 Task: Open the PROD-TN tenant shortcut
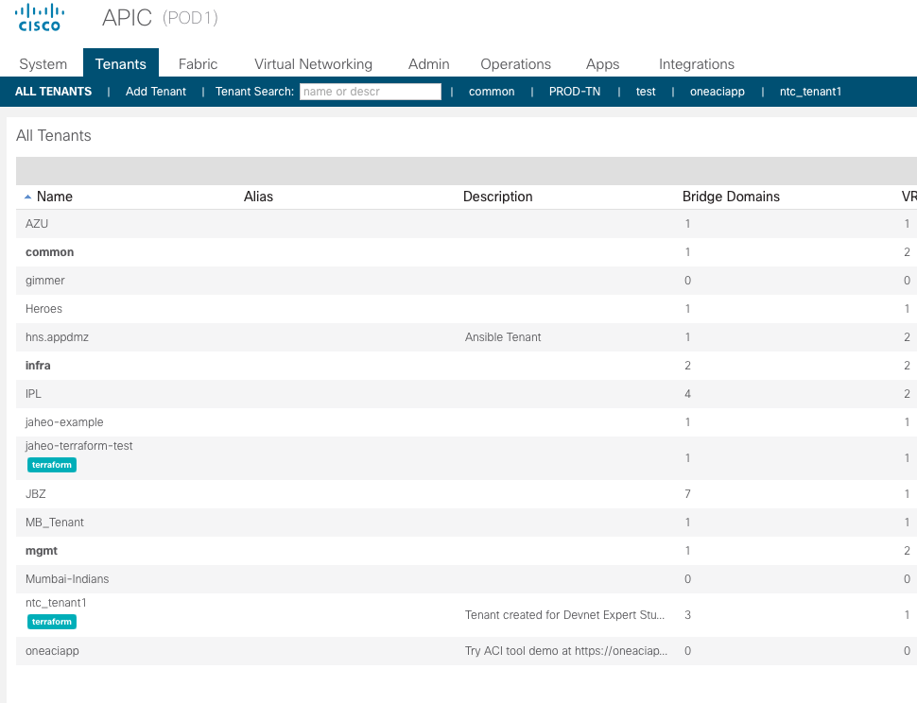pyautogui.click(x=574, y=91)
